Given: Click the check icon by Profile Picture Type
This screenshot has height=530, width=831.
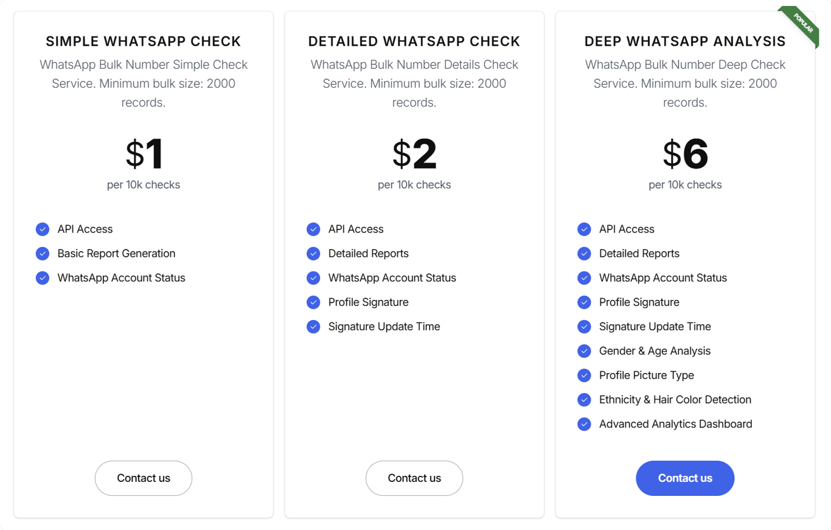Looking at the screenshot, I should click(584, 375).
